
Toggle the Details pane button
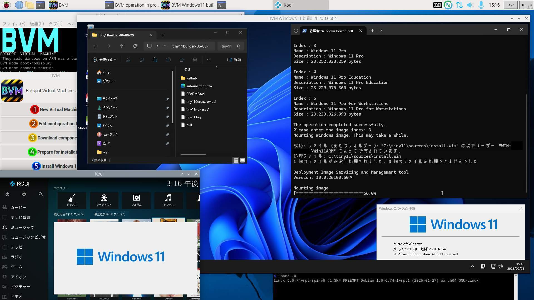pyautogui.click(x=234, y=60)
